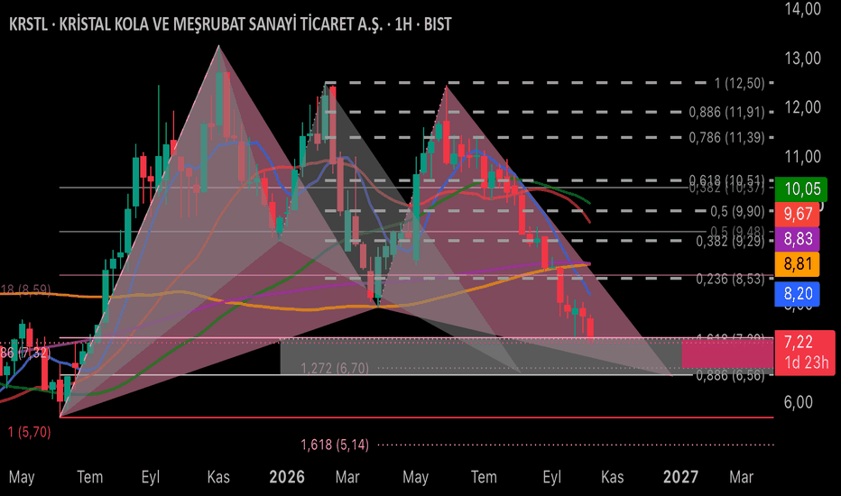Click the Kas label left of 2027
841x496 pixels.
tap(613, 477)
